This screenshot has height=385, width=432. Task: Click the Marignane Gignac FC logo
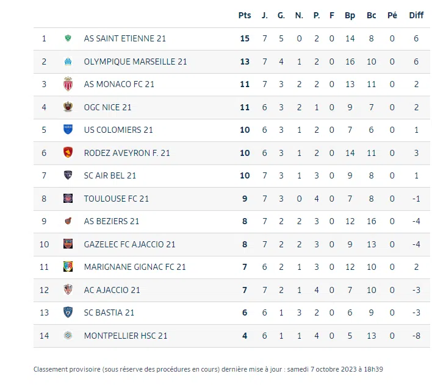(68, 267)
